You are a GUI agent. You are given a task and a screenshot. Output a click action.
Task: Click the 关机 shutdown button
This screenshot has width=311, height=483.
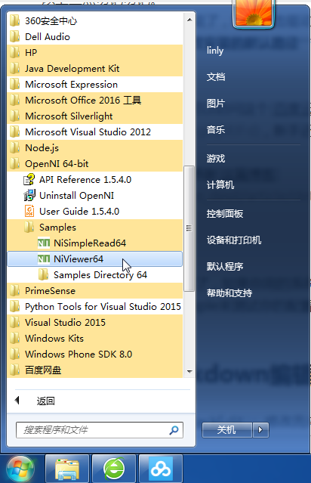coord(227,429)
